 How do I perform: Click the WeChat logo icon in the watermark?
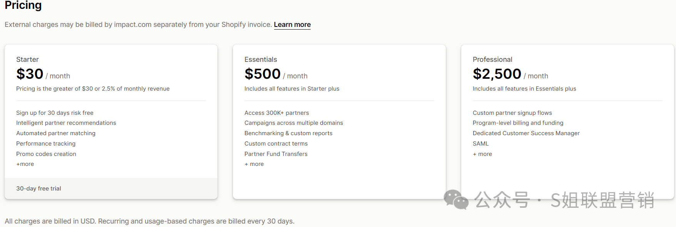coord(456,199)
